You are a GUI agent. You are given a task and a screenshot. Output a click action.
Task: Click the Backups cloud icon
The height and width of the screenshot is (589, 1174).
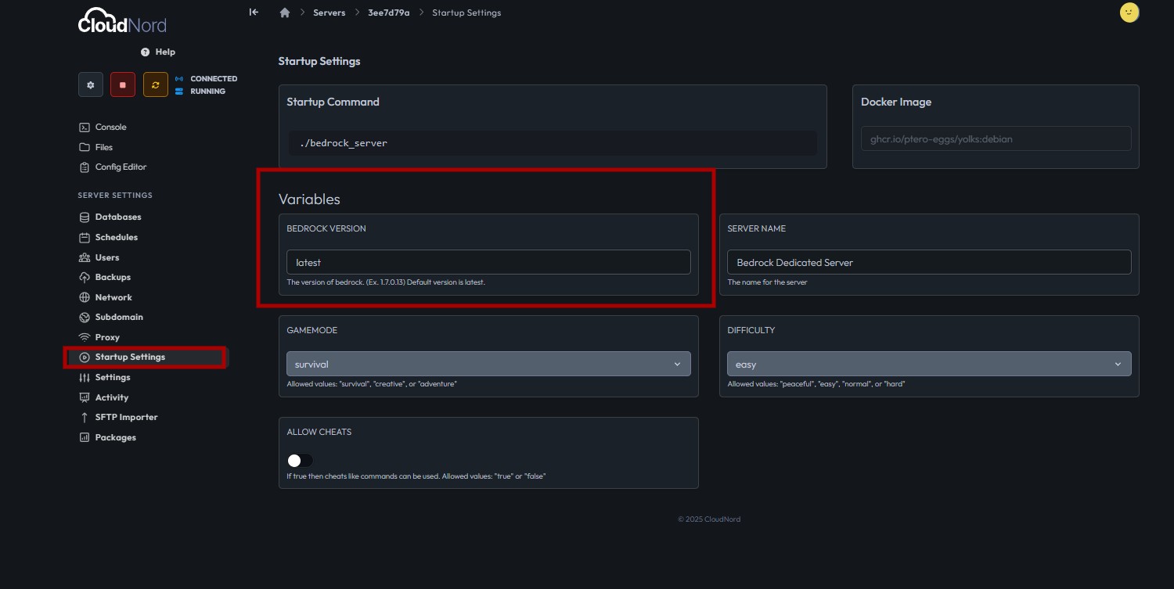(85, 277)
